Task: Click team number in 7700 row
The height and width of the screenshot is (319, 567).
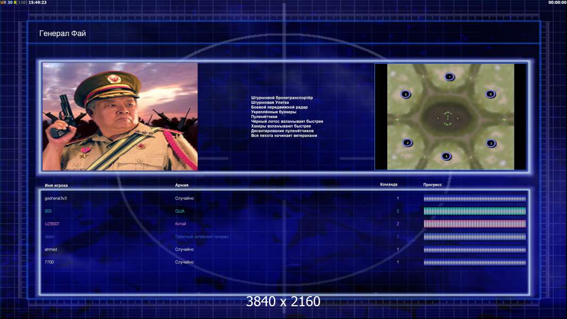Action: [x=398, y=262]
